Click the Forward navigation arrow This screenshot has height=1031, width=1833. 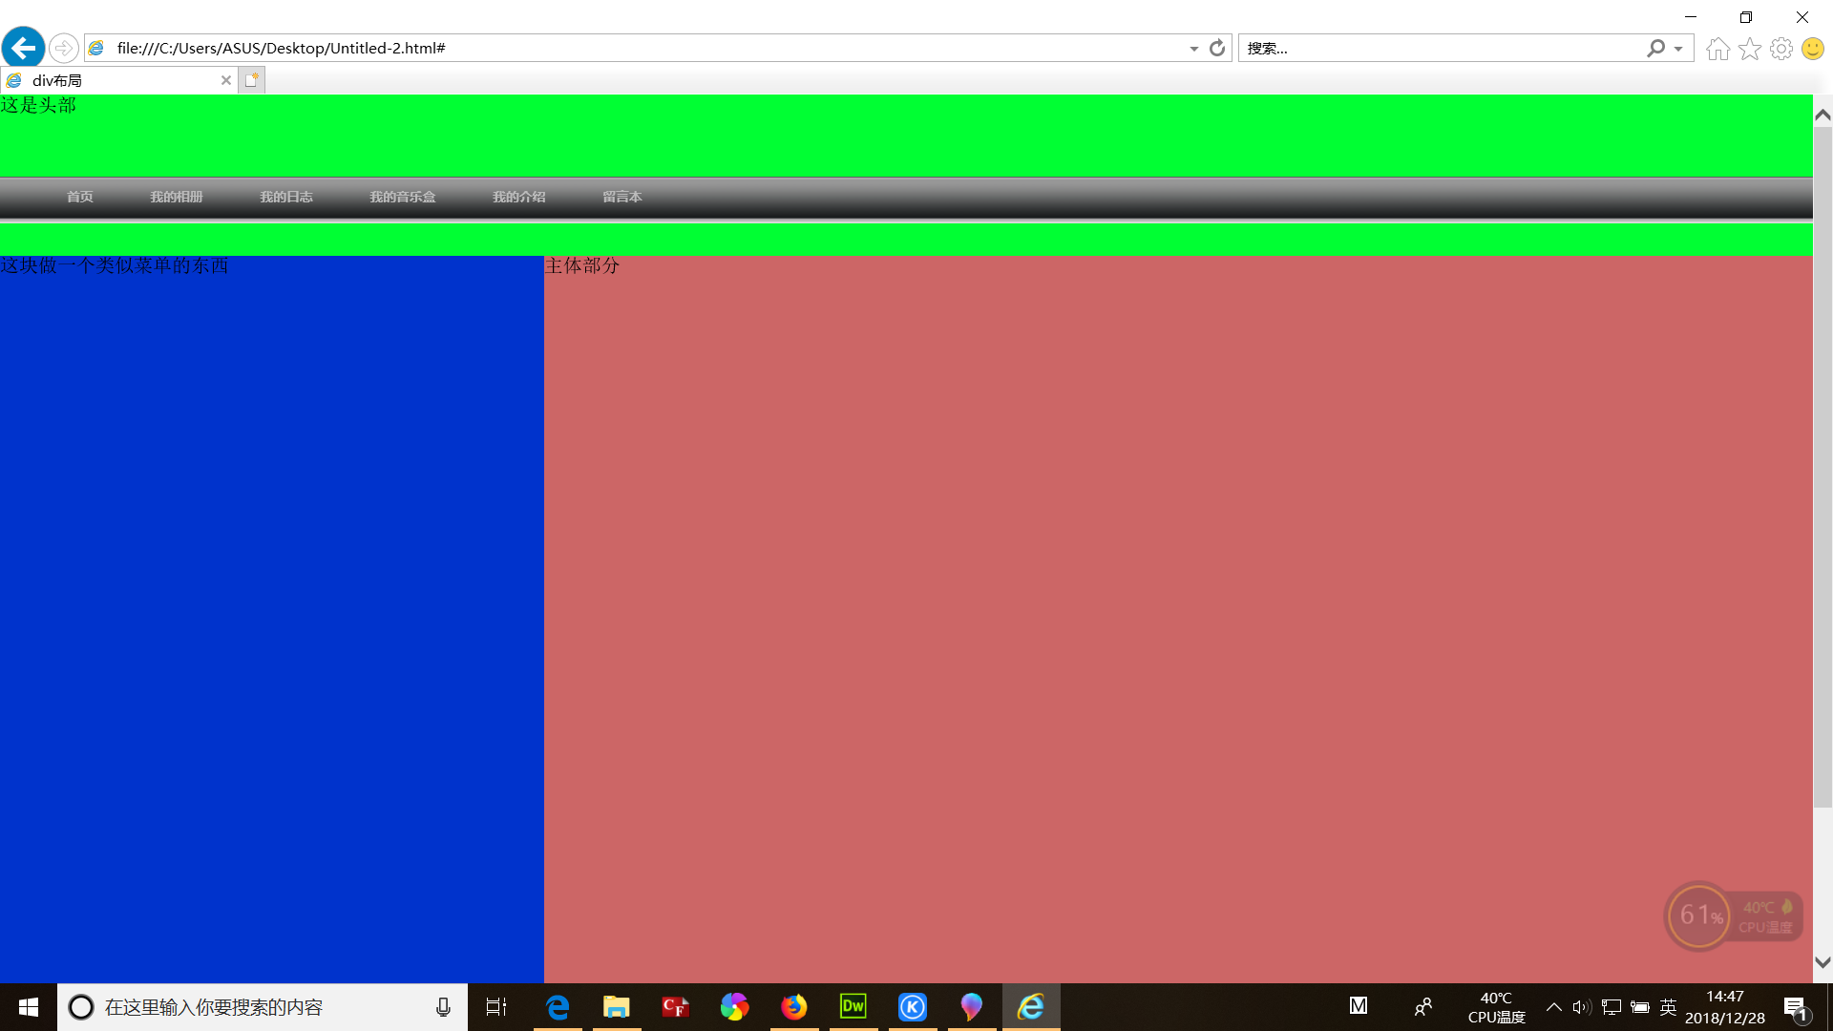(63, 48)
